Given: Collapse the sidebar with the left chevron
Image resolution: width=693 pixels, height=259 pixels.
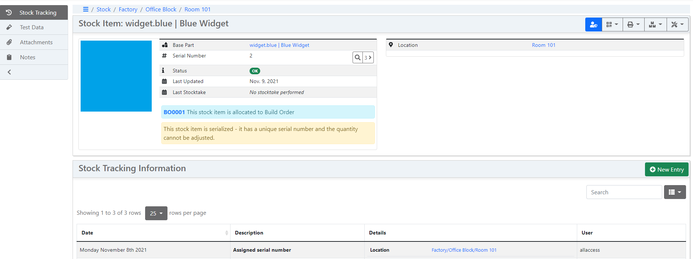Looking at the screenshot, I should (x=10, y=72).
